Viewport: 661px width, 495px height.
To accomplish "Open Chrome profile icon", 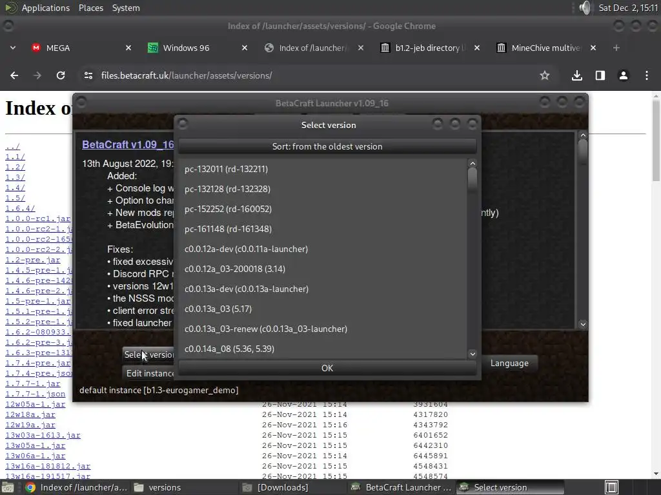I will (x=623, y=75).
